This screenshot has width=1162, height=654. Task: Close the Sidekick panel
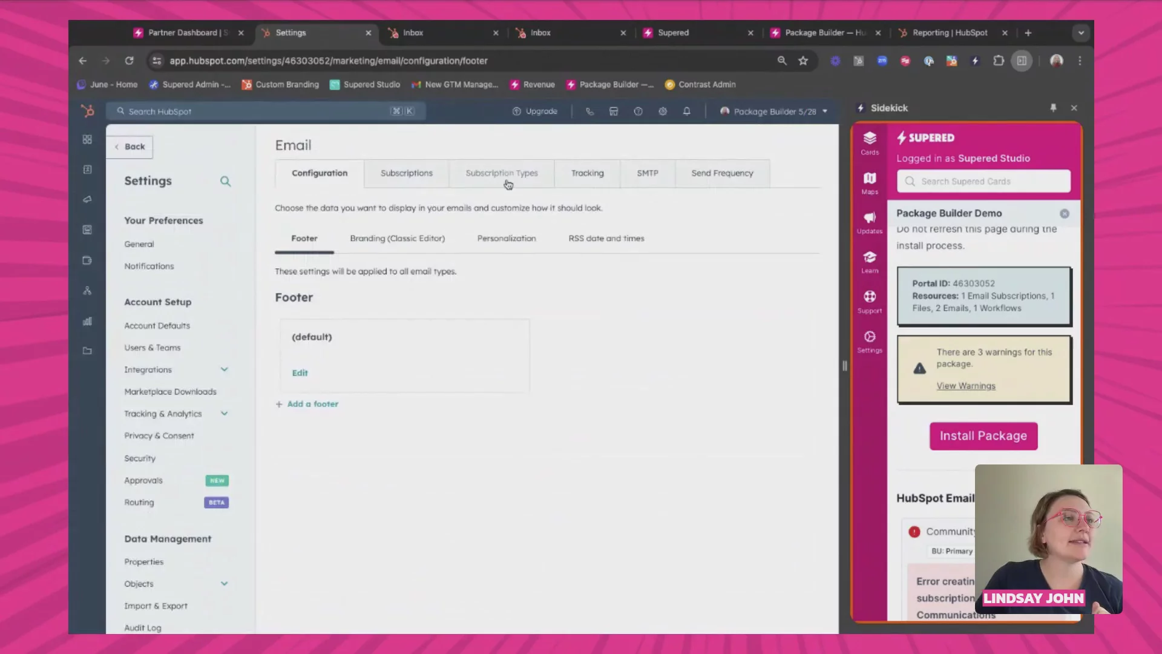coord(1074,108)
